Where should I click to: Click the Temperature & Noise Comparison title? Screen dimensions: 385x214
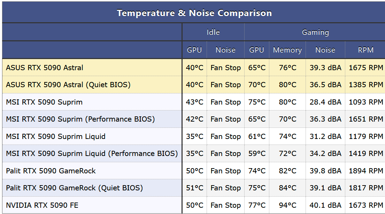click(x=194, y=13)
